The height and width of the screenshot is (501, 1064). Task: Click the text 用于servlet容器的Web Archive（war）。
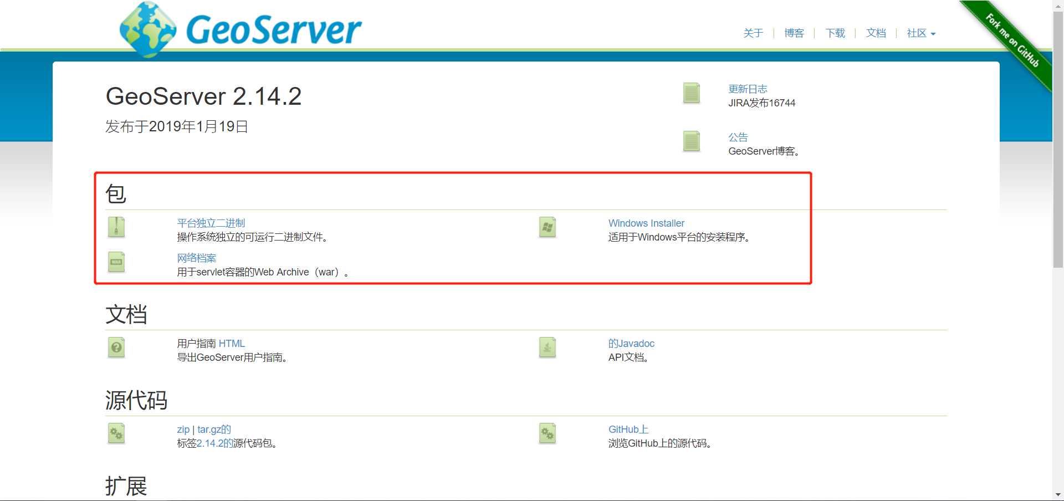tap(263, 272)
